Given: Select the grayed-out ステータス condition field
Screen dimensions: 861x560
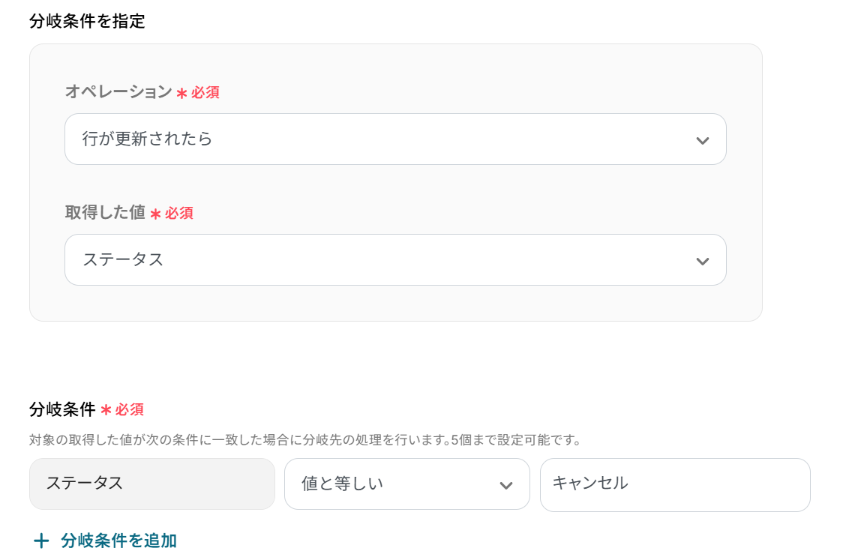Looking at the screenshot, I should [151, 484].
